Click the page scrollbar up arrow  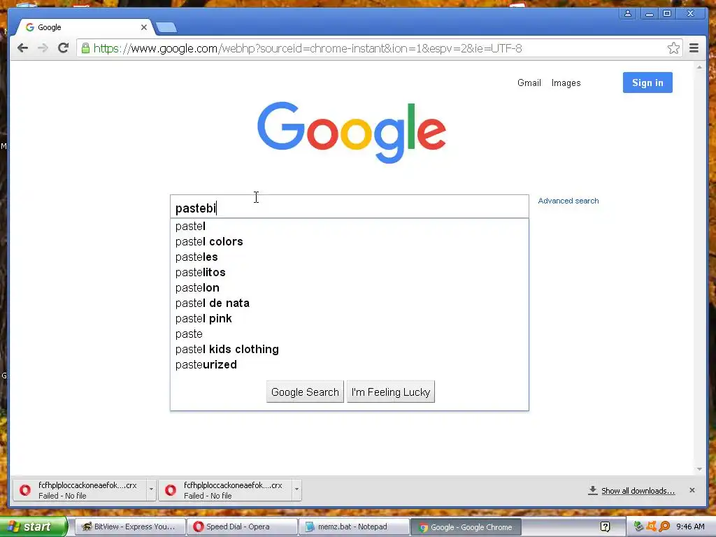699,68
